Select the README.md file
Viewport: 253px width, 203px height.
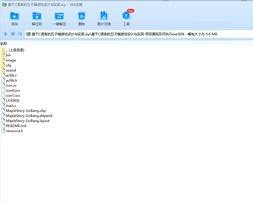click(x=14, y=126)
